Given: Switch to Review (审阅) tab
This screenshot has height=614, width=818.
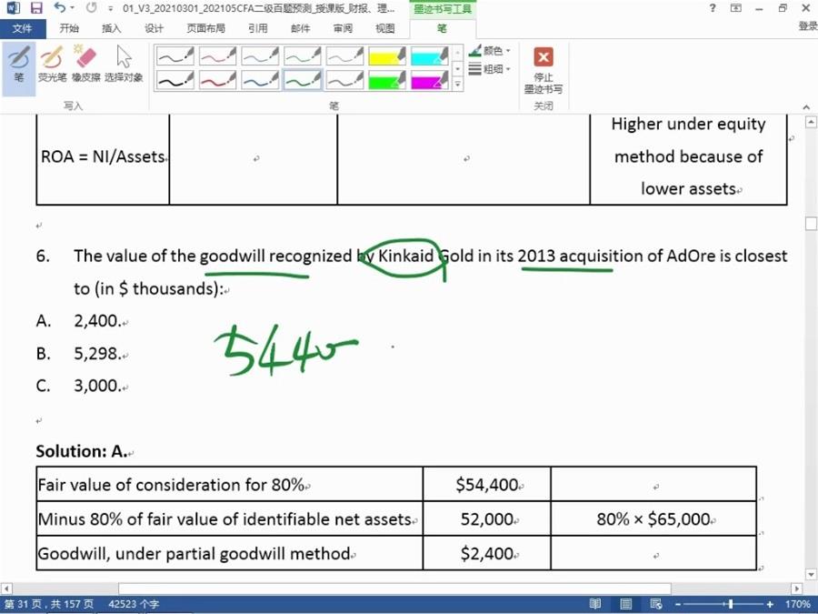Looking at the screenshot, I should point(343,28).
